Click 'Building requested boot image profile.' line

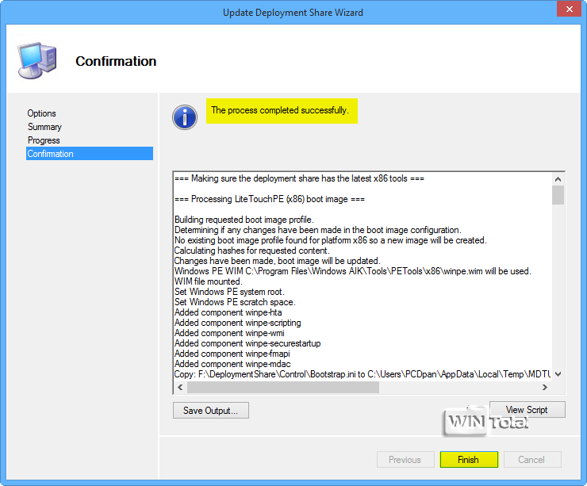[244, 220]
